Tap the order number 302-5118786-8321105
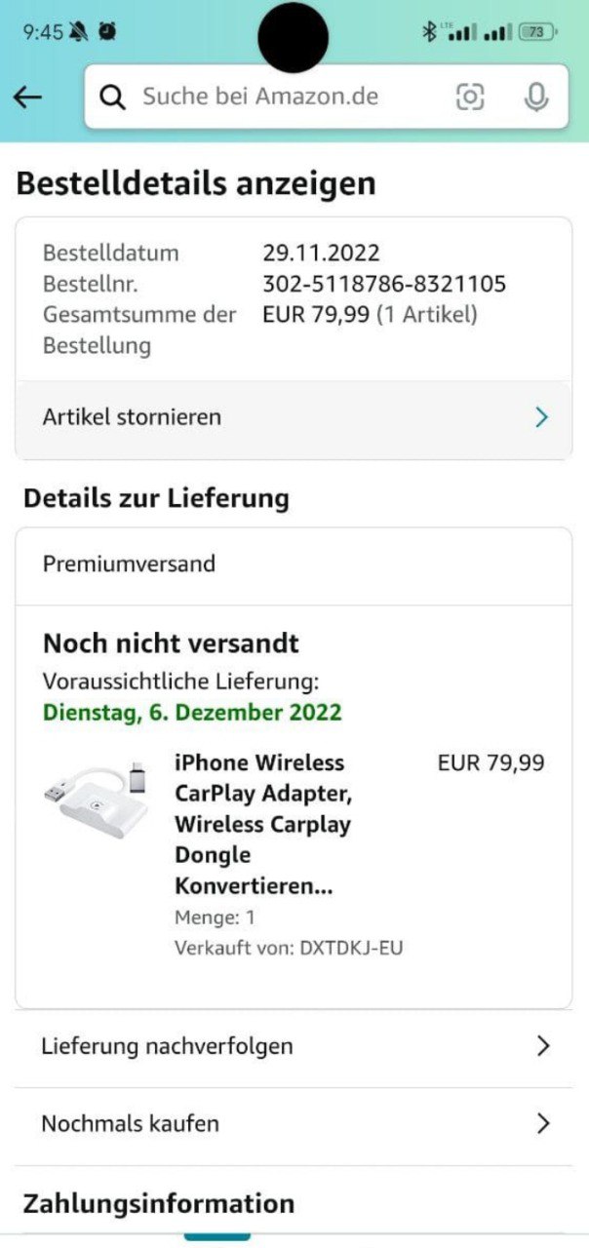The image size is (589, 1248). click(x=384, y=284)
